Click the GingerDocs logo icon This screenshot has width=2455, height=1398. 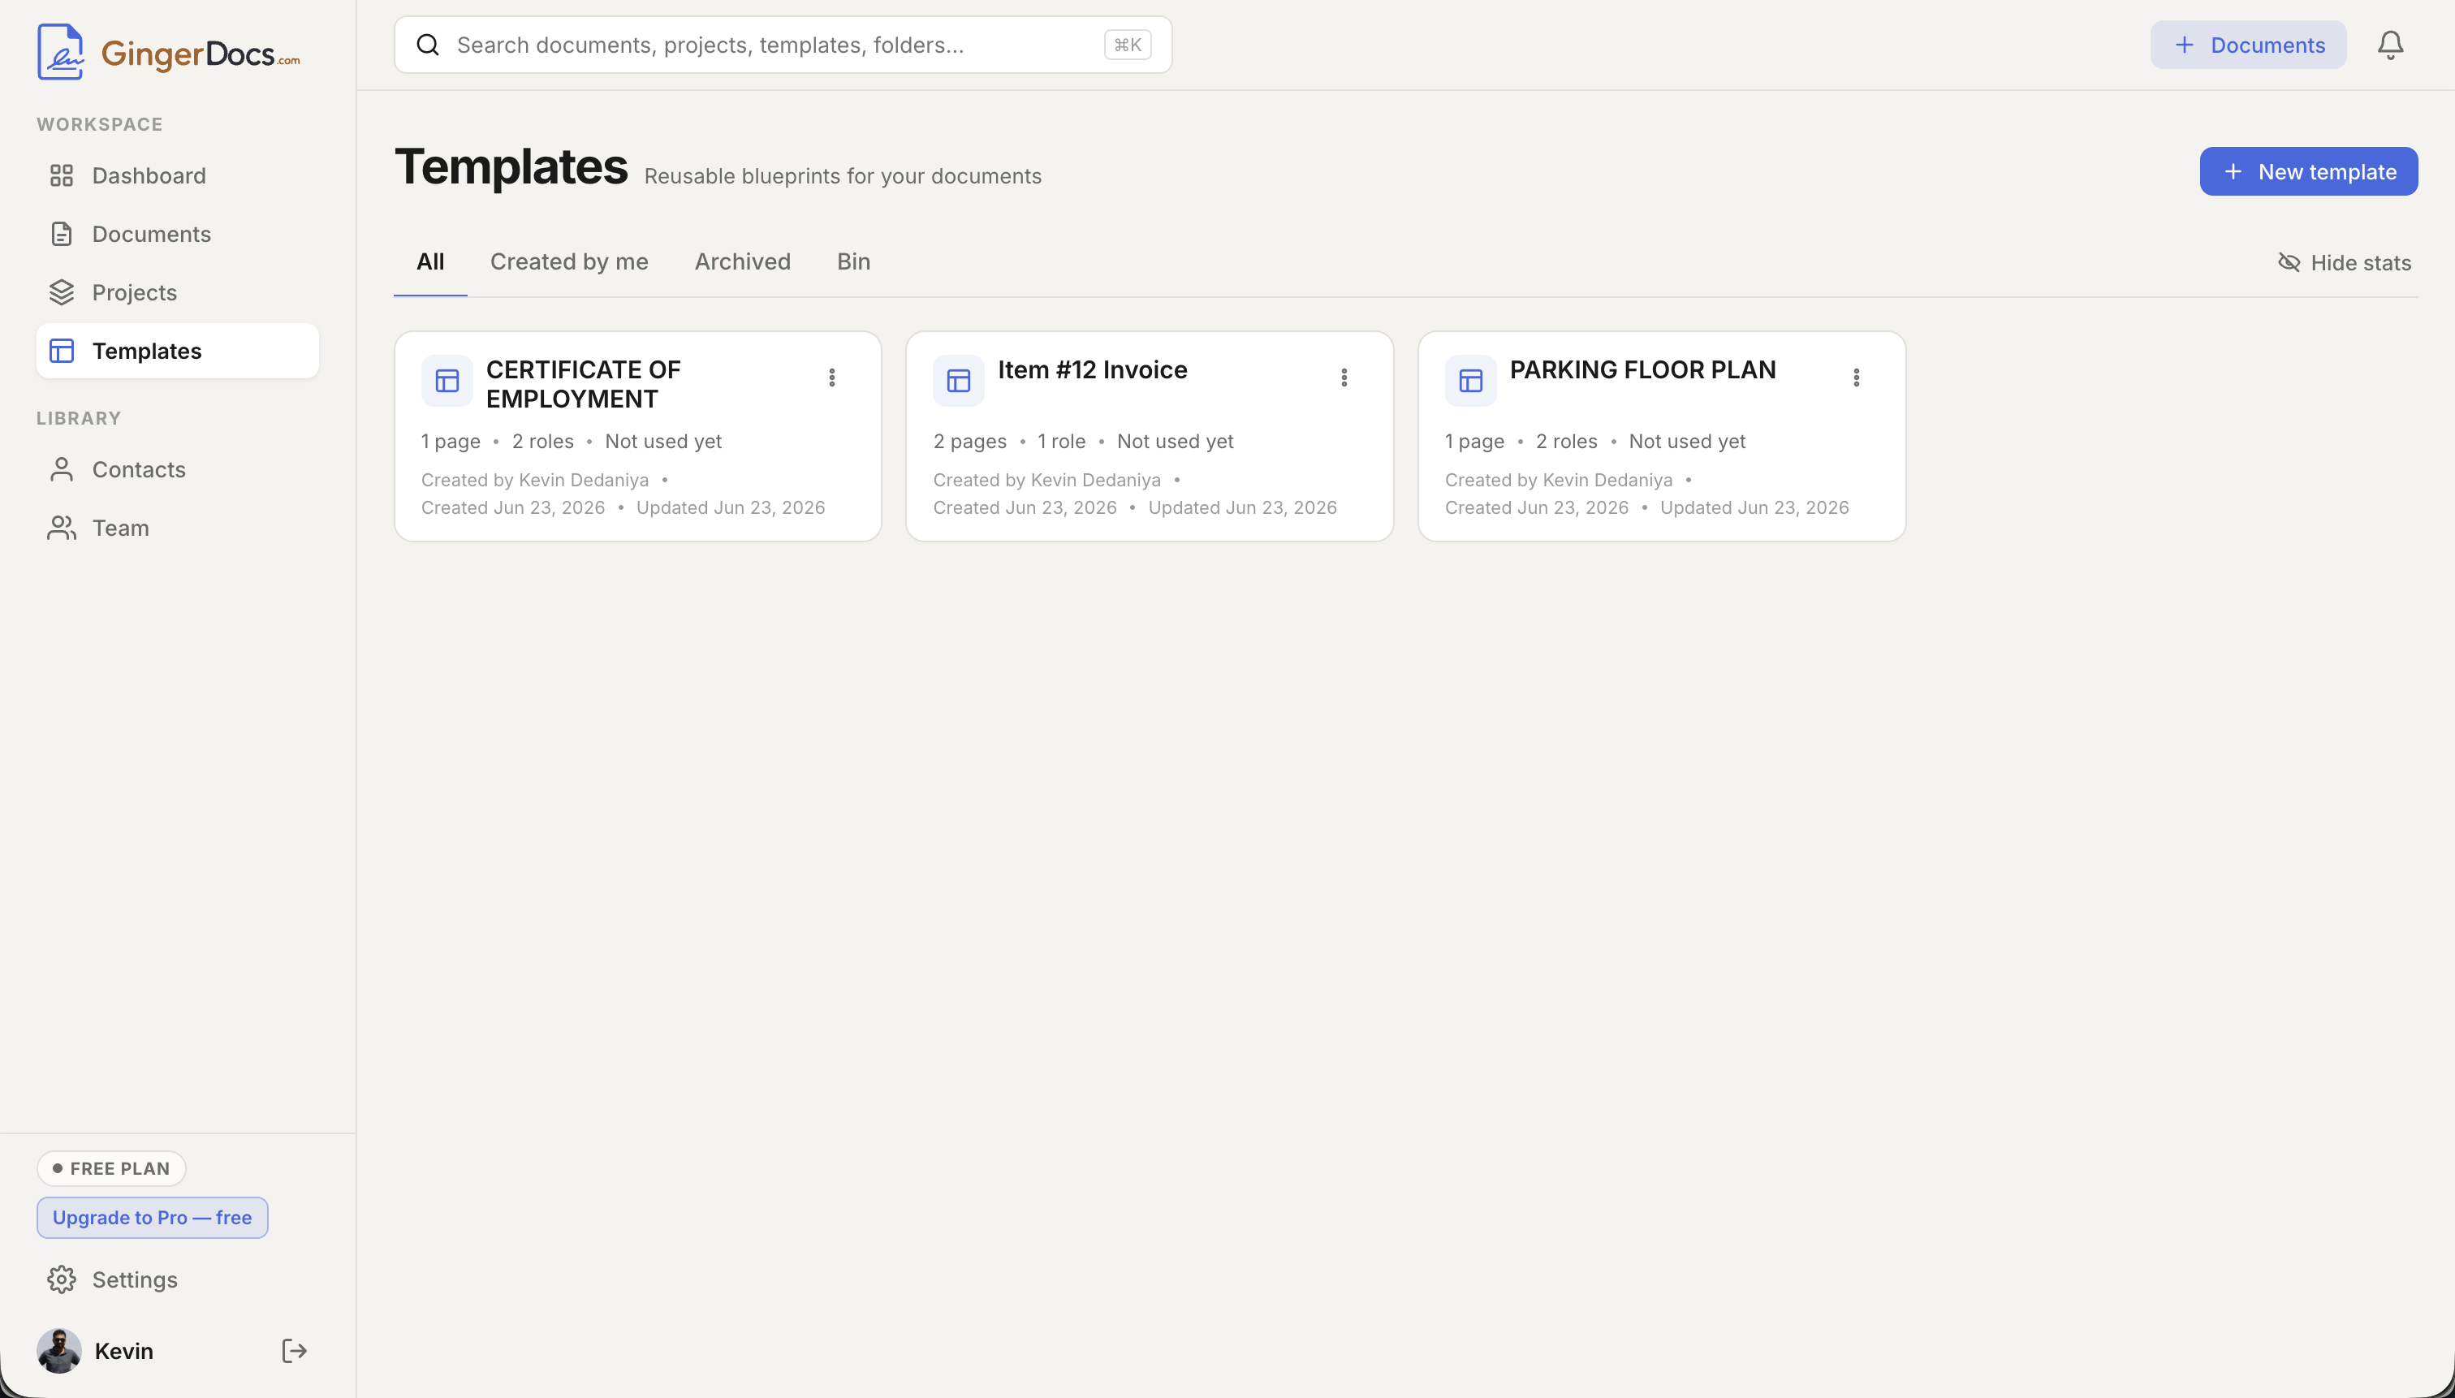(59, 52)
